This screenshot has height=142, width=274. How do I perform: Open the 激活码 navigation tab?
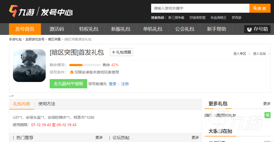[x=57, y=29]
